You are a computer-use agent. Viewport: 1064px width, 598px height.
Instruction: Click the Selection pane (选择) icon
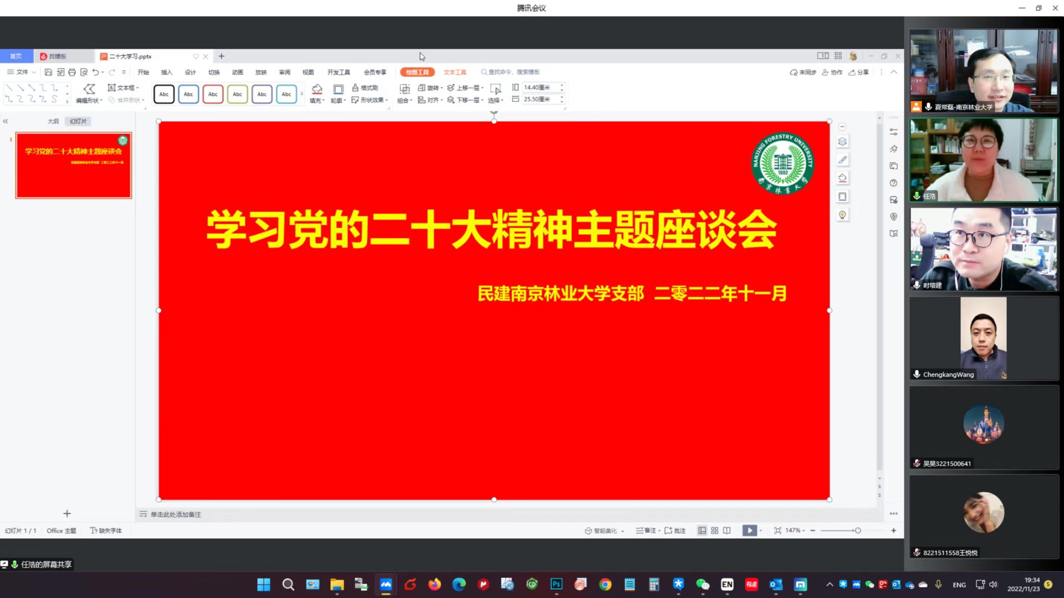pyautogui.click(x=495, y=89)
